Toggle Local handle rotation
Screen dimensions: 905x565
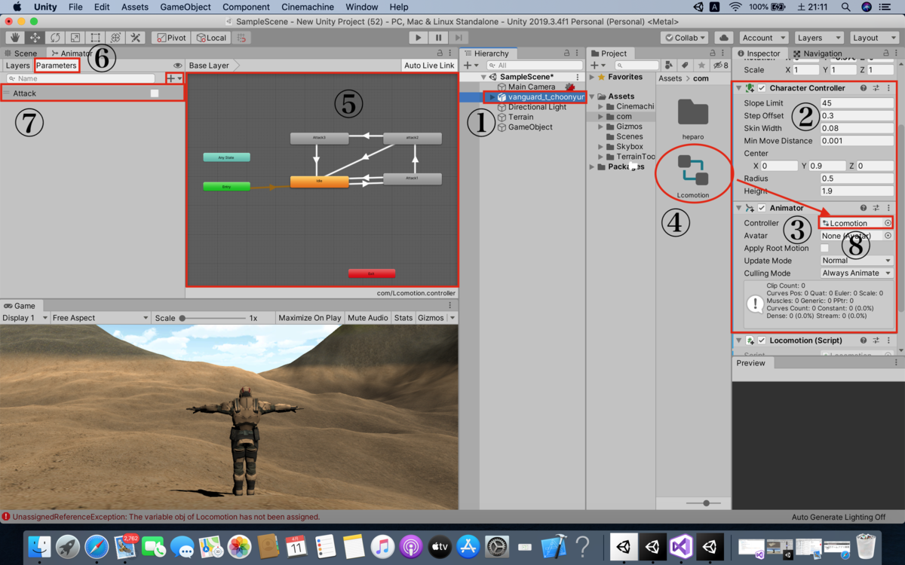click(x=210, y=38)
